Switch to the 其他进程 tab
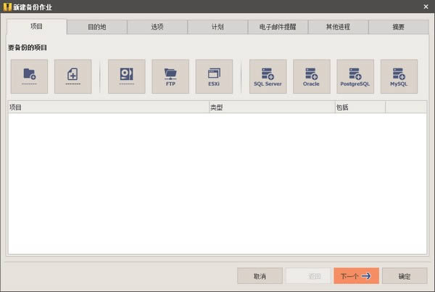The height and width of the screenshot is (292, 435). pos(338,27)
